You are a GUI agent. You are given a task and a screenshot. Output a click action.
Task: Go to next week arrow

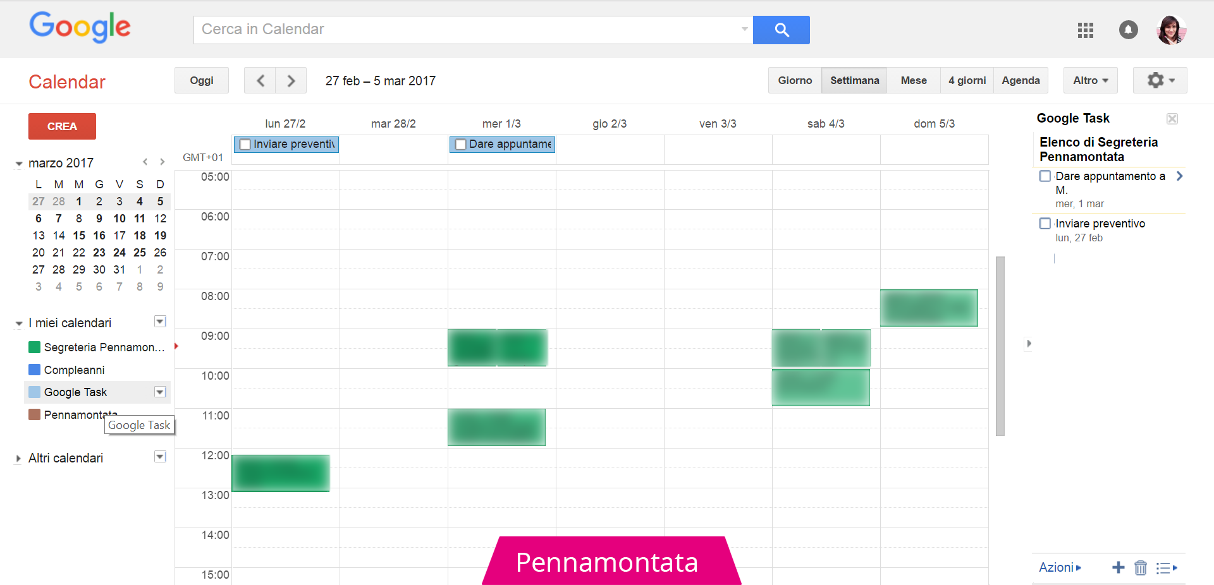[291, 81]
